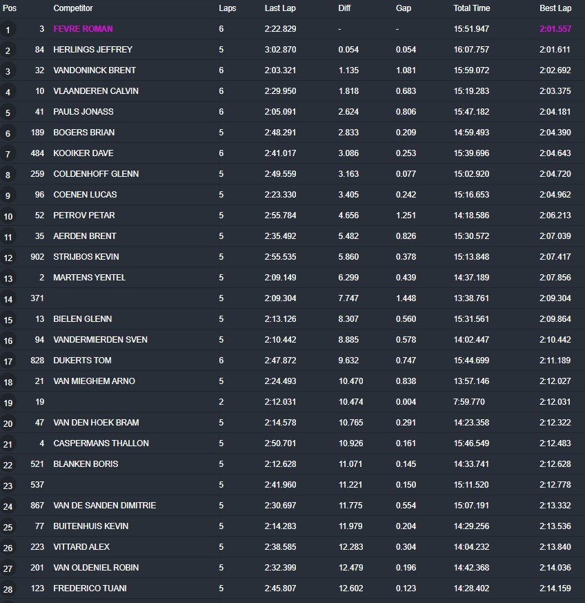Click the position 7 circle badge

click(8, 154)
